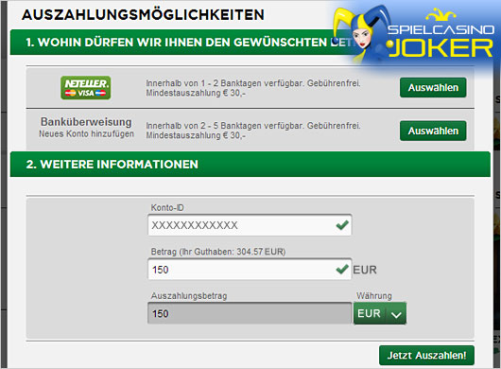Click Jetzt Auszahlen! button

[x=426, y=355]
